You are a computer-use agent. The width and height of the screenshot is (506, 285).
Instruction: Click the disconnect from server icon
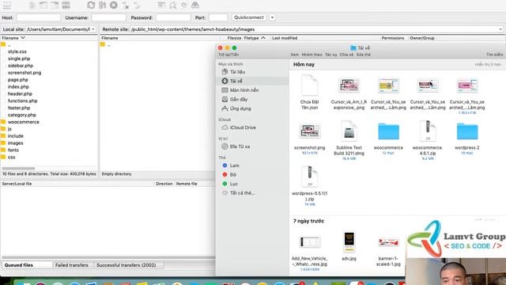[126, 6]
